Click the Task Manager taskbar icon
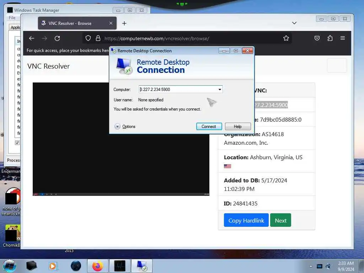The width and height of the screenshot is (364, 273). [120, 266]
